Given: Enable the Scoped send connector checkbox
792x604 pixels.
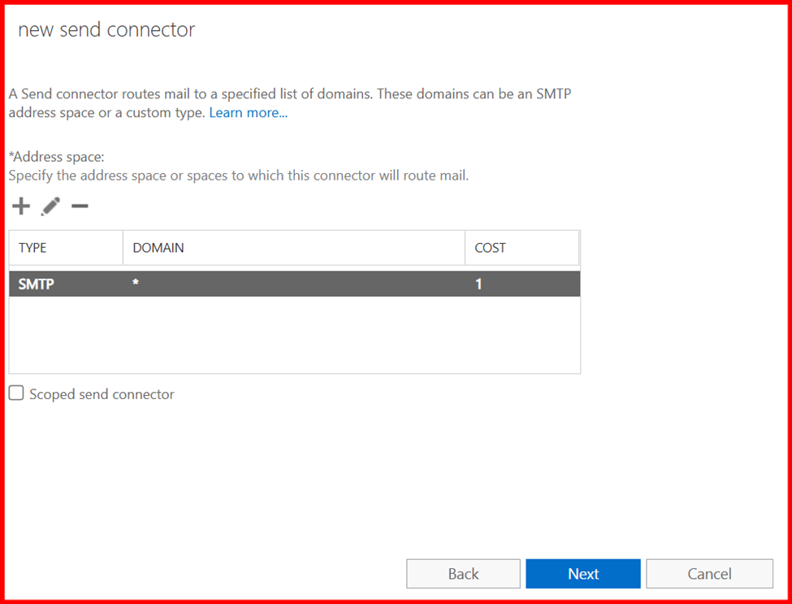Looking at the screenshot, I should tap(16, 393).
